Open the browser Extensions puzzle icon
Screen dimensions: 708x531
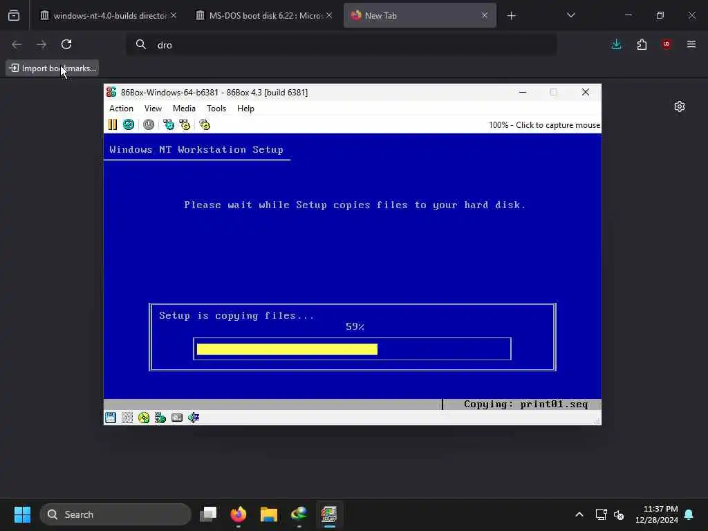[x=642, y=44]
